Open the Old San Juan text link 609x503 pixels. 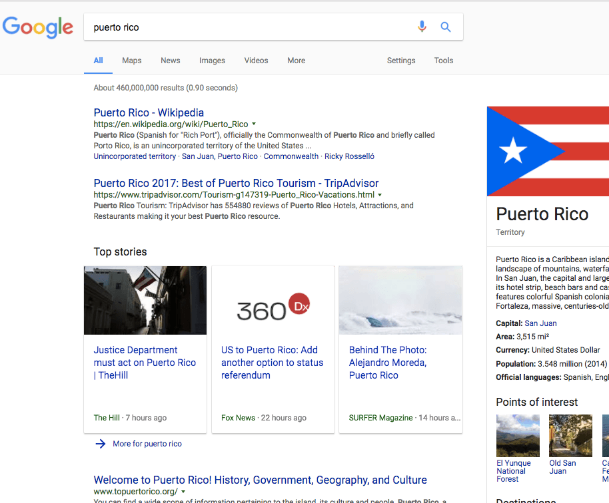562,467
